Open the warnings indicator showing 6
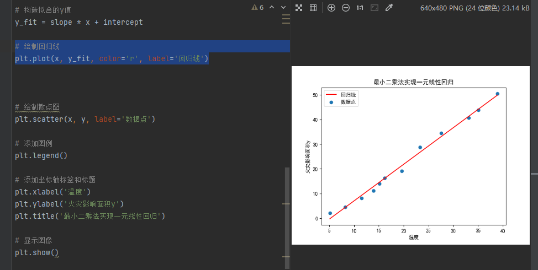538x270 pixels. (257, 8)
